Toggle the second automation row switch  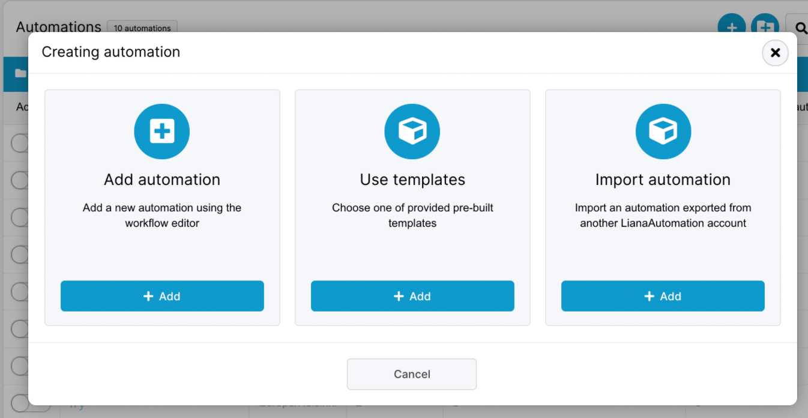click(20, 180)
